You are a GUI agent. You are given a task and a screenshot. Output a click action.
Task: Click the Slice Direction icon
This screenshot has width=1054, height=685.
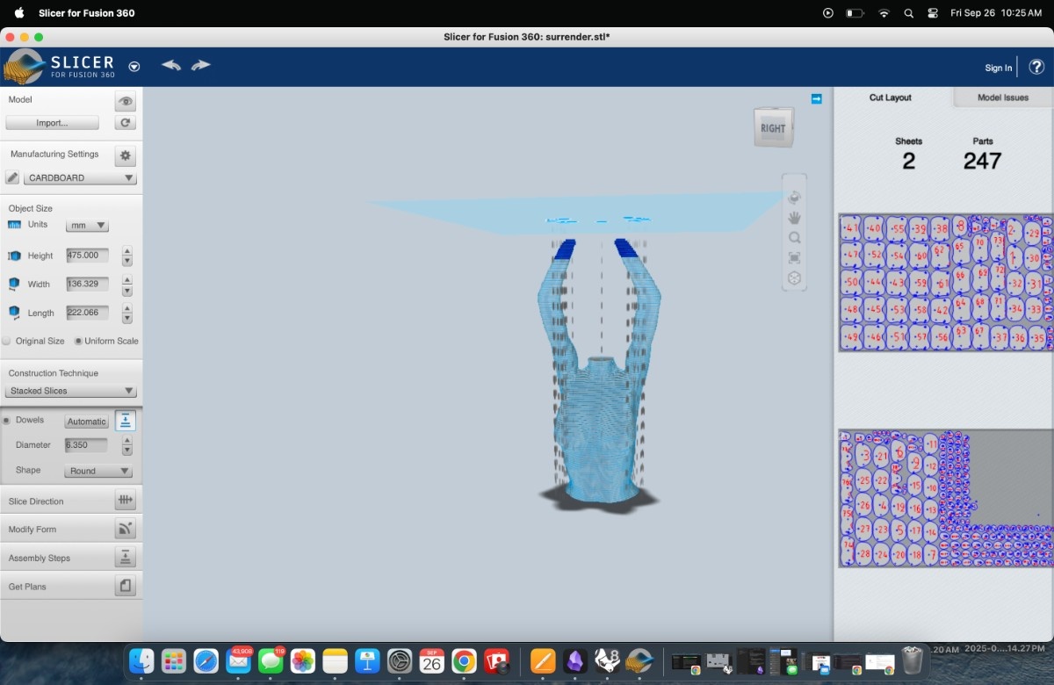(x=126, y=501)
